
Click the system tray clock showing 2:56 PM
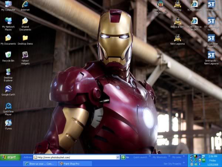tap(213, 156)
